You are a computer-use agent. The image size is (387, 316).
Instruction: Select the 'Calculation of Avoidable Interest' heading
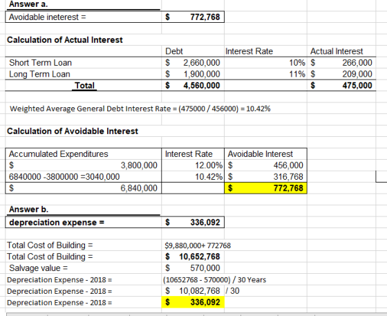73,131
